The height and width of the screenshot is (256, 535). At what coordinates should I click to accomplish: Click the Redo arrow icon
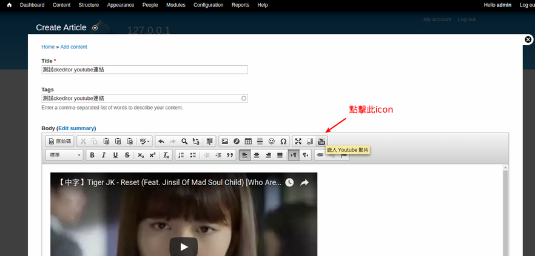click(x=173, y=141)
